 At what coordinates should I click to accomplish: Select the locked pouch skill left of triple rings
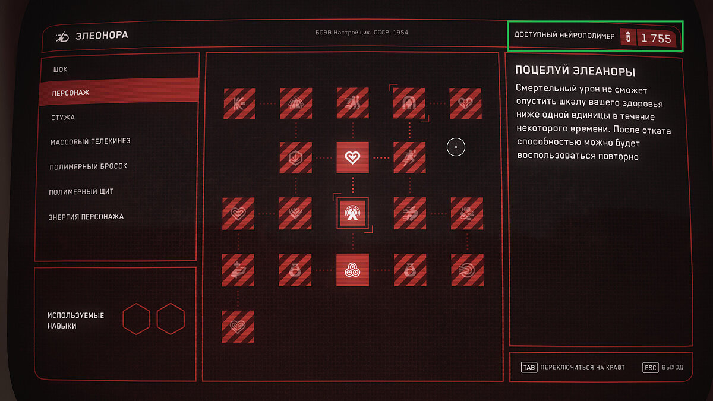(x=295, y=270)
